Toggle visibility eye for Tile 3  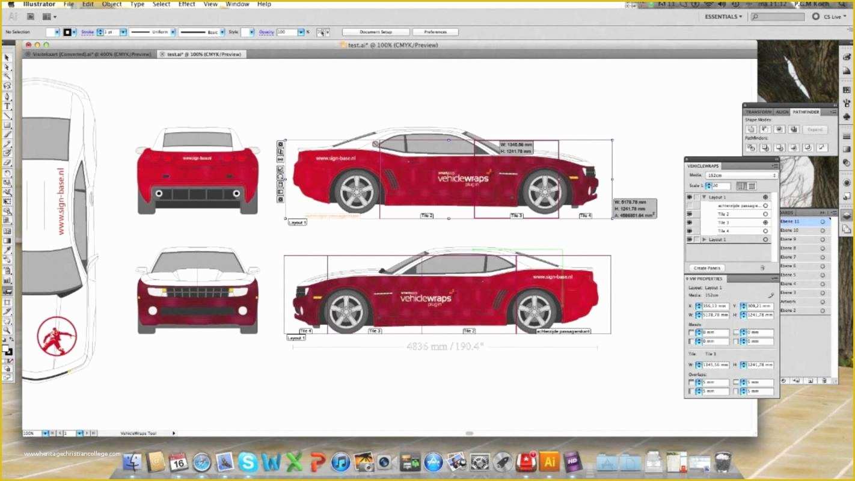coord(690,222)
